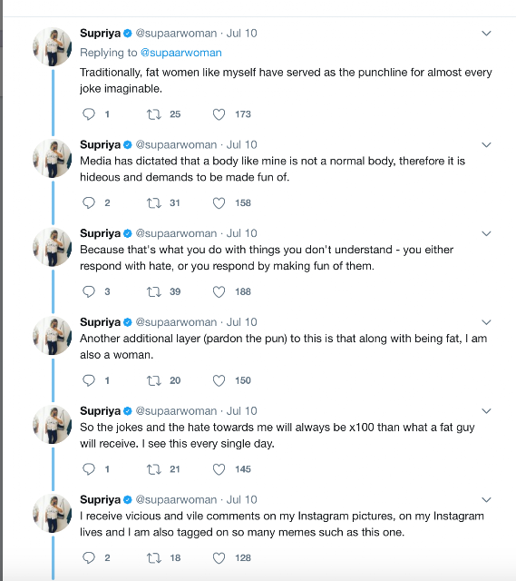This screenshot has height=581, width=516.
Task: Open the Jul 10 timestamp of the last tweet
Action: click(x=242, y=499)
